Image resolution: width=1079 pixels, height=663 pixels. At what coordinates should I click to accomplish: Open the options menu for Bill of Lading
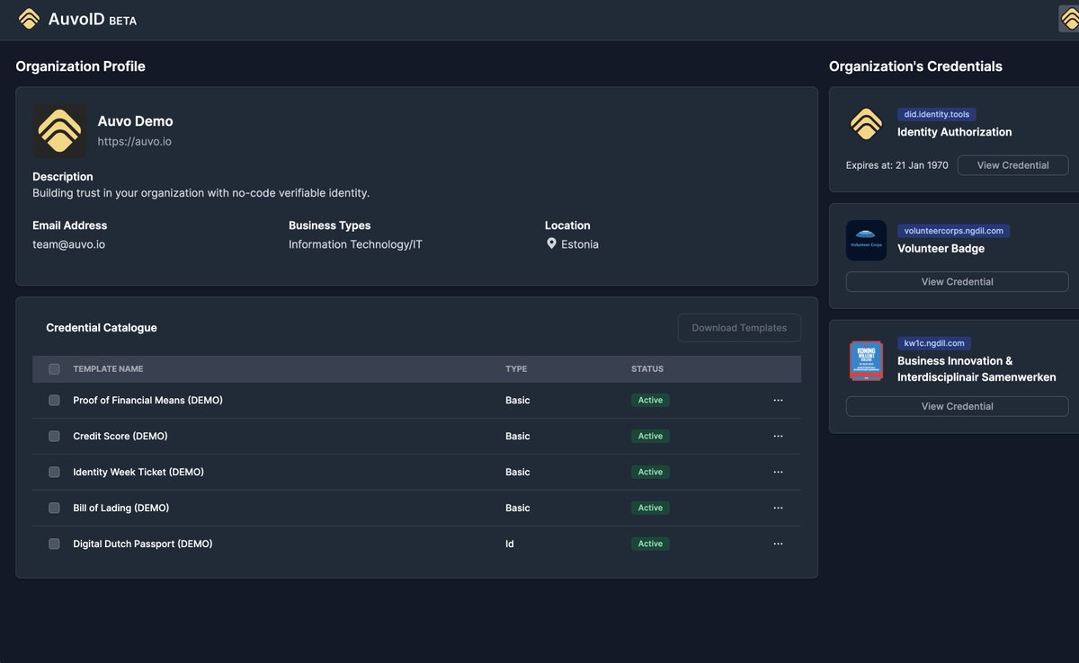coord(777,506)
